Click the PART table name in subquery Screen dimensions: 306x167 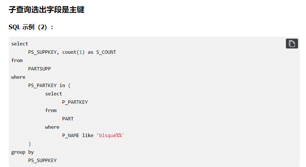click(x=68, y=119)
